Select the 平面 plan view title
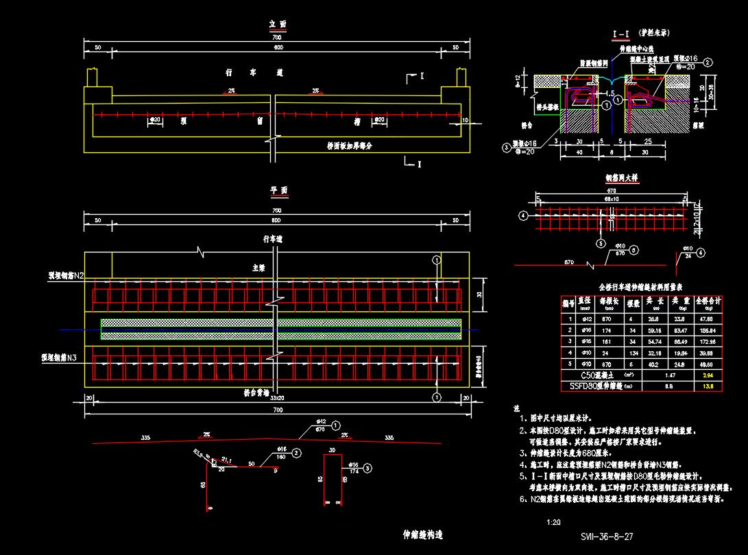This screenshot has width=748, height=555. point(277,191)
